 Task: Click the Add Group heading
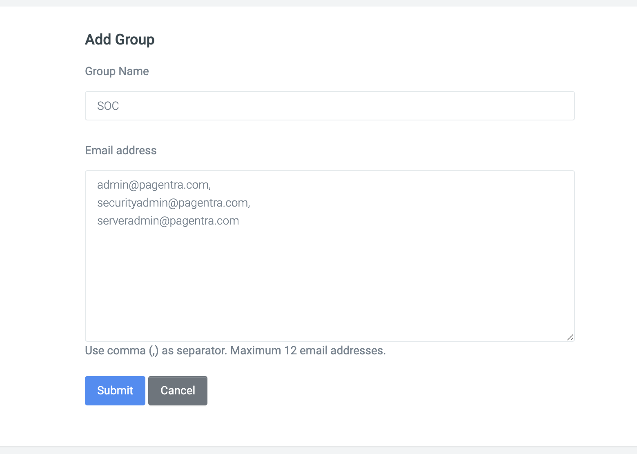120,40
